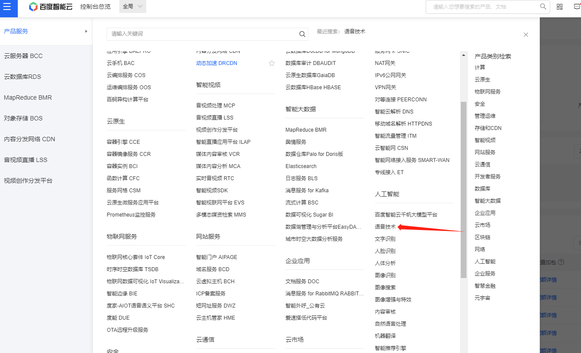Open 实时音视频 RTC
The height and width of the screenshot is (353, 581).
click(215, 178)
